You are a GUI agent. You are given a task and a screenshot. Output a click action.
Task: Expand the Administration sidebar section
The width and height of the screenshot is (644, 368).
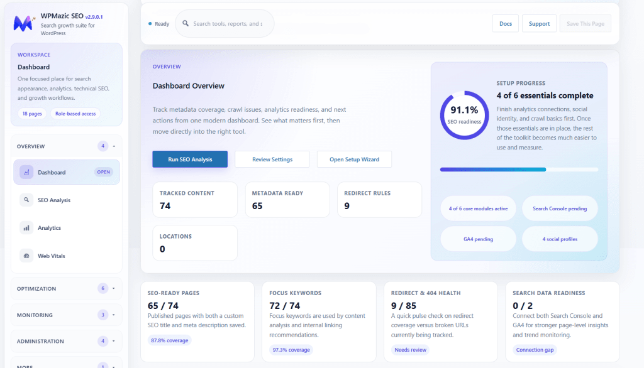(x=67, y=341)
